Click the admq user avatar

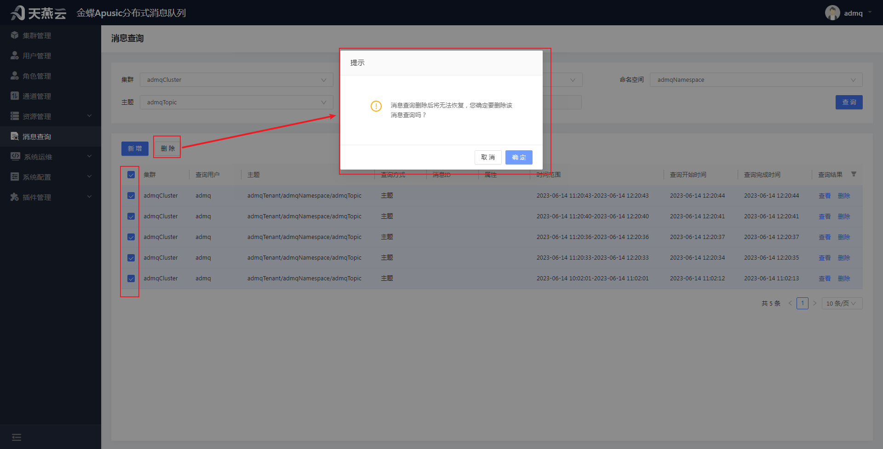tap(832, 13)
